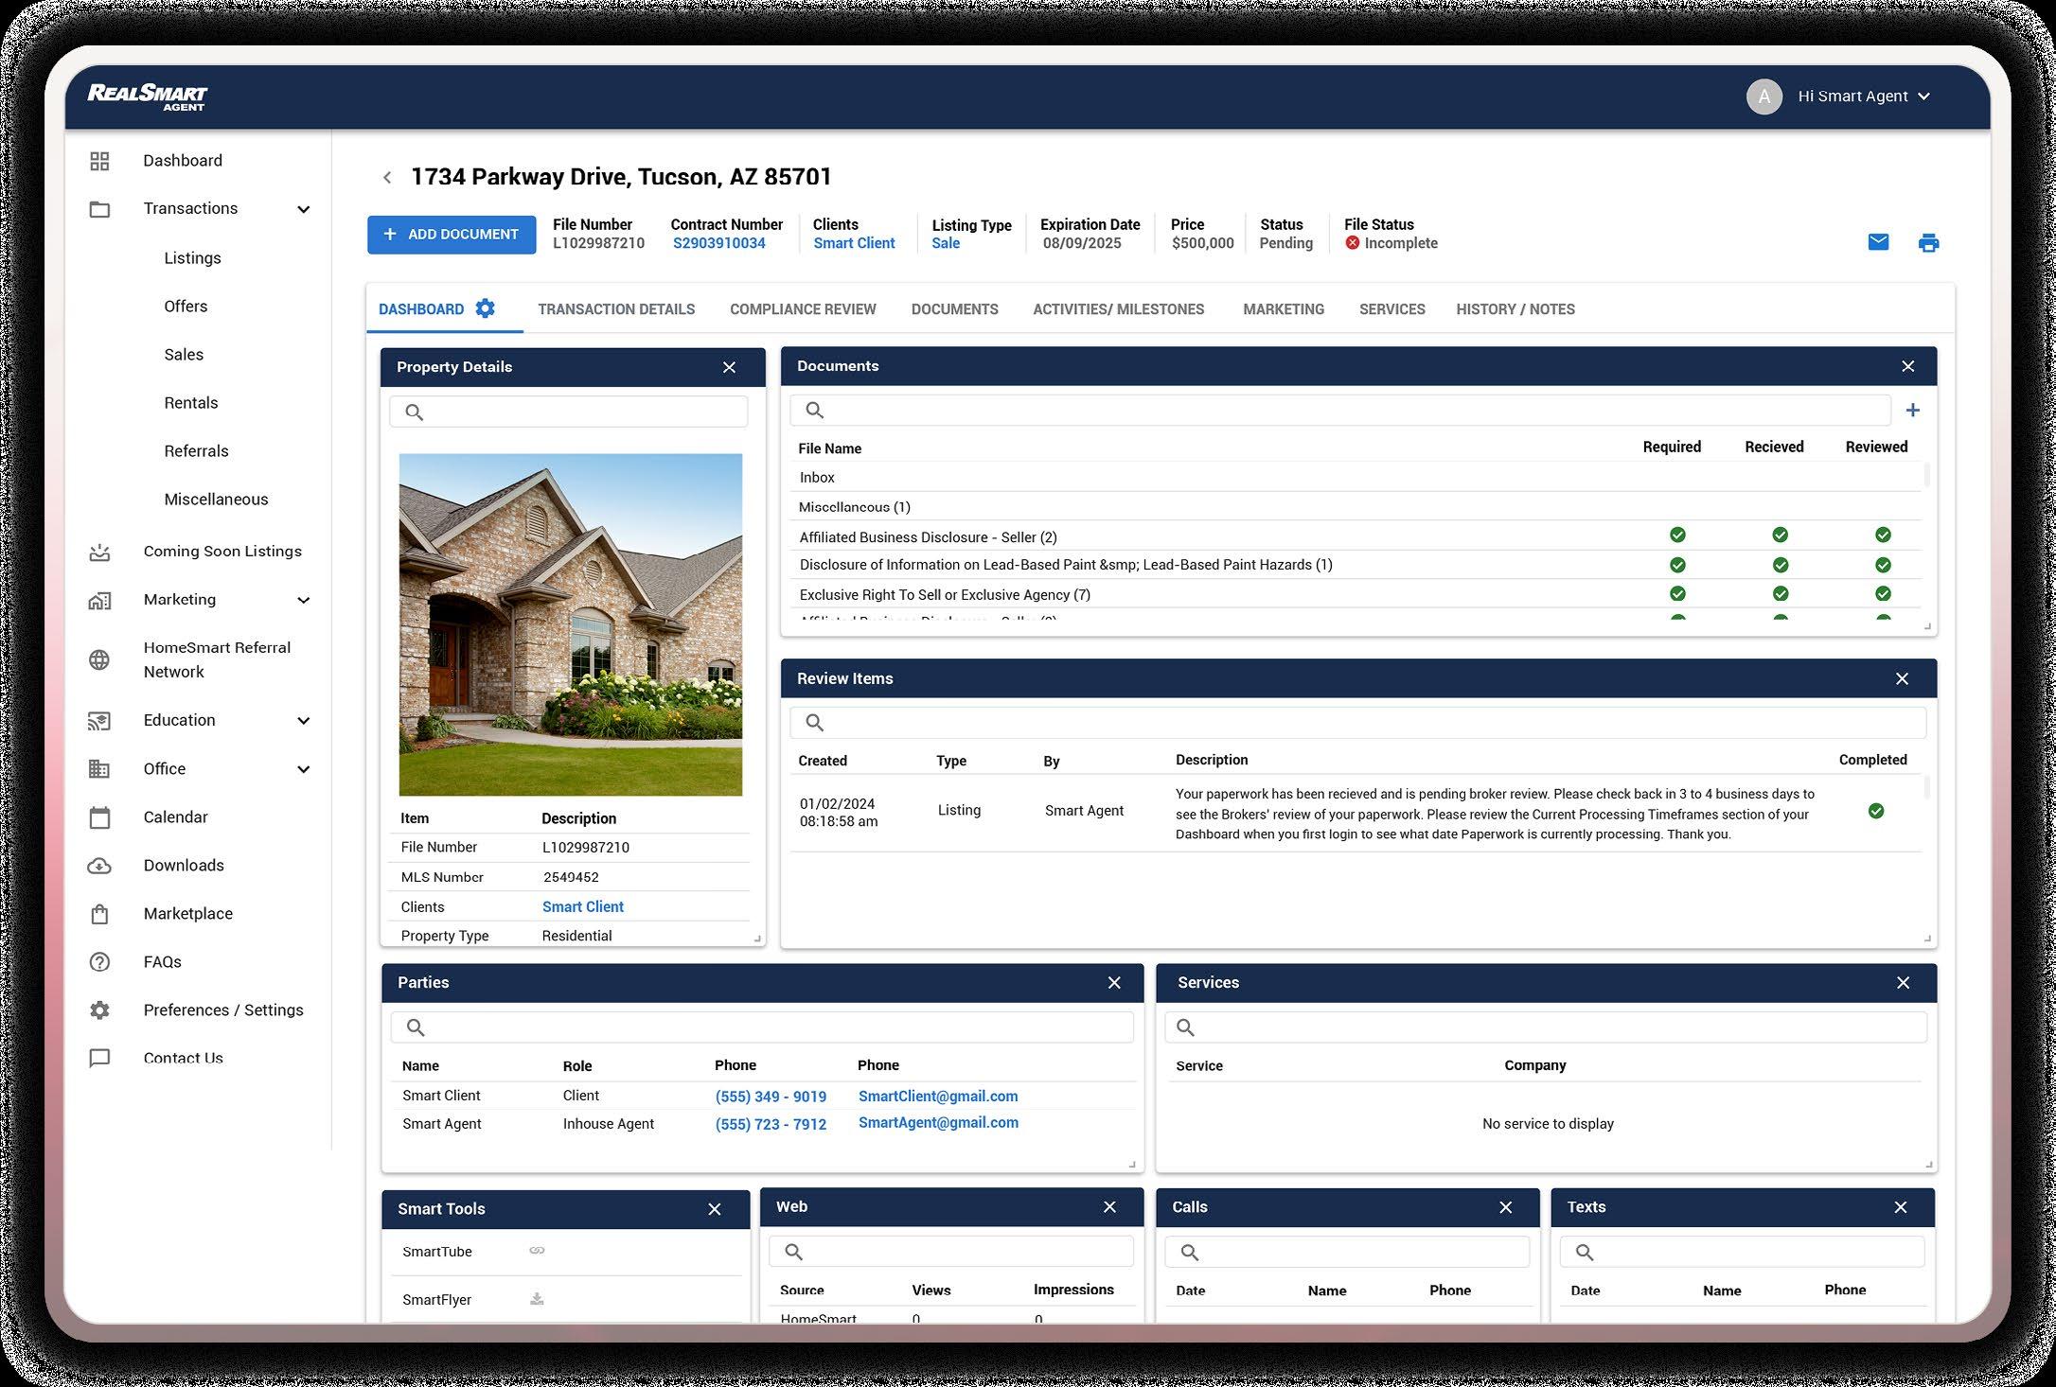This screenshot has width=2056, height=1387.
Task: Click the Add Document button
Action: tap(451, 235)
